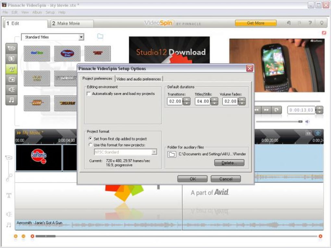Click the auxiliary files folder icon
This screenshot has width=331, height=248.
point(172,154)
